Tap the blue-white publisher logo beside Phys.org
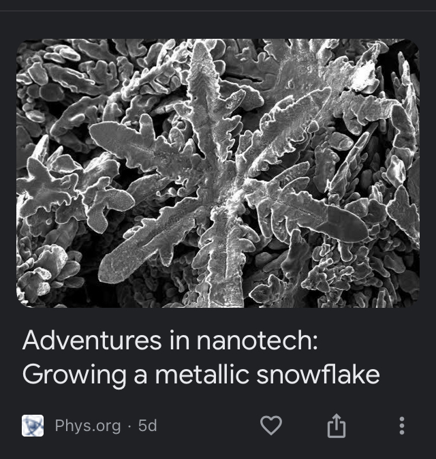 coord(33,426)
